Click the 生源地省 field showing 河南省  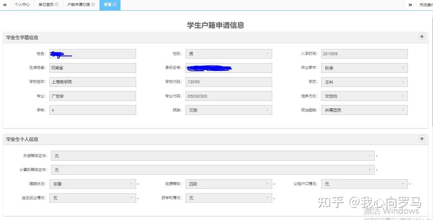coord(93,68)
